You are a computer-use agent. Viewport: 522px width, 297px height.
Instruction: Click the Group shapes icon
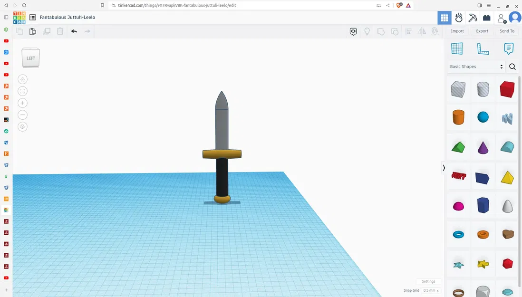381,31
